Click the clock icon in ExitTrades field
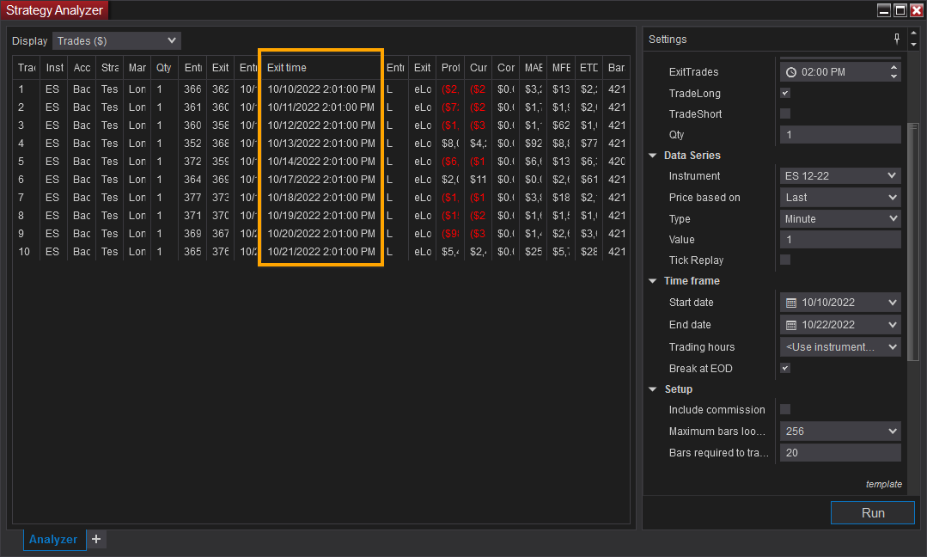The width and height of the screenshot is (927, 557). pos(791,72)
